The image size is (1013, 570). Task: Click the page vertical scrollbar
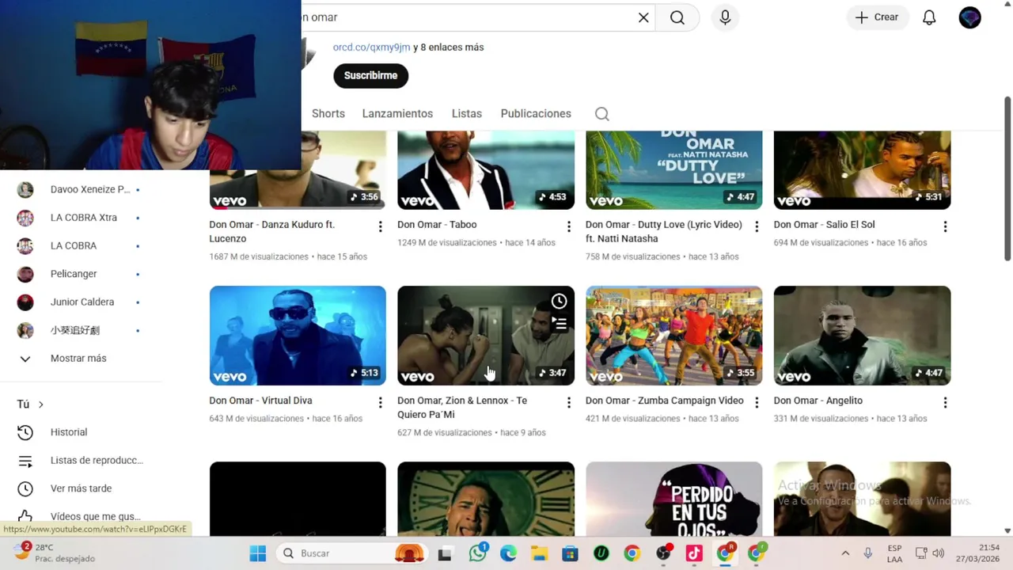1007,178
